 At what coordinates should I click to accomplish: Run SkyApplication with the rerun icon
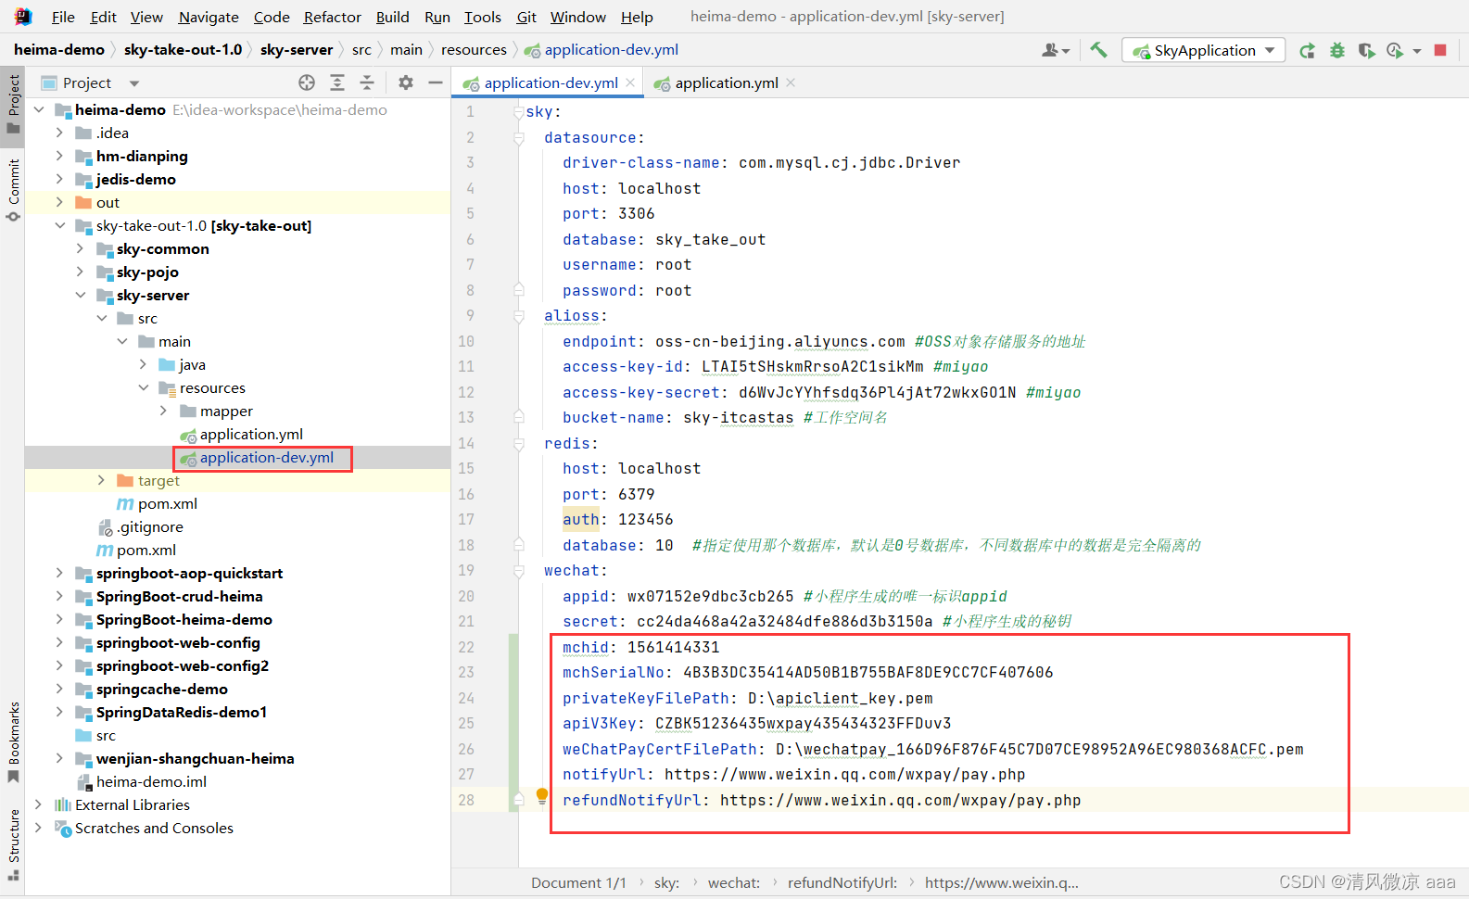point(1307,50)
